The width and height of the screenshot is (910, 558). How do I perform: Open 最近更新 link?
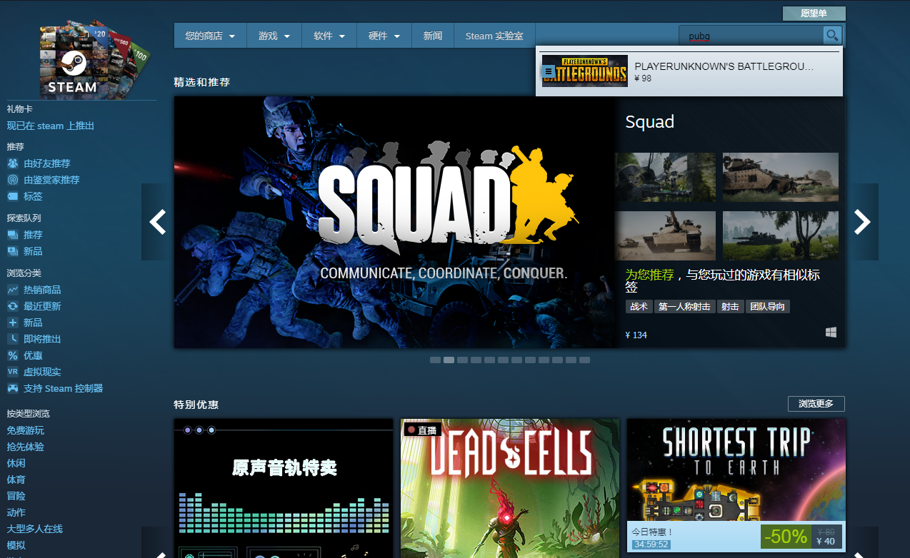(42, 306)
